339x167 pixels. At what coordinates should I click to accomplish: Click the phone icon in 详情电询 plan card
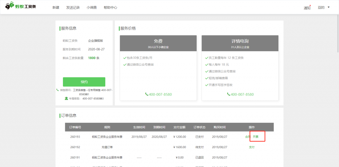pyautogui.click(x=228, y=95)
